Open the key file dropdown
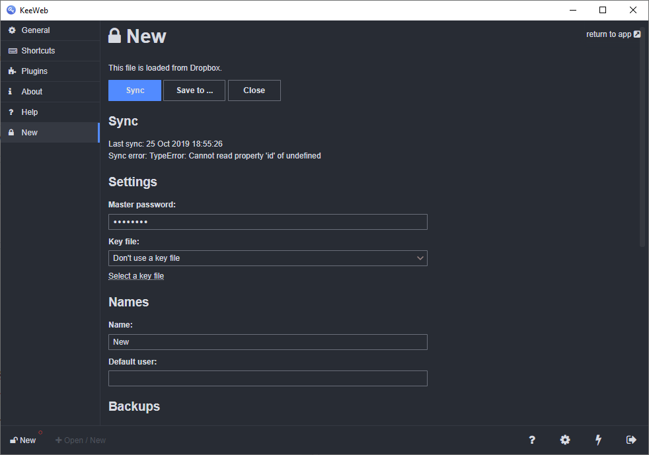Viewport: 649px width, 455px height. (x=268, y=258)
